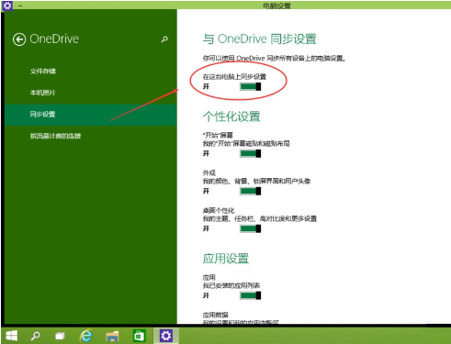Click the 与 OneDrive 同步设置 heading

[259, 39]
